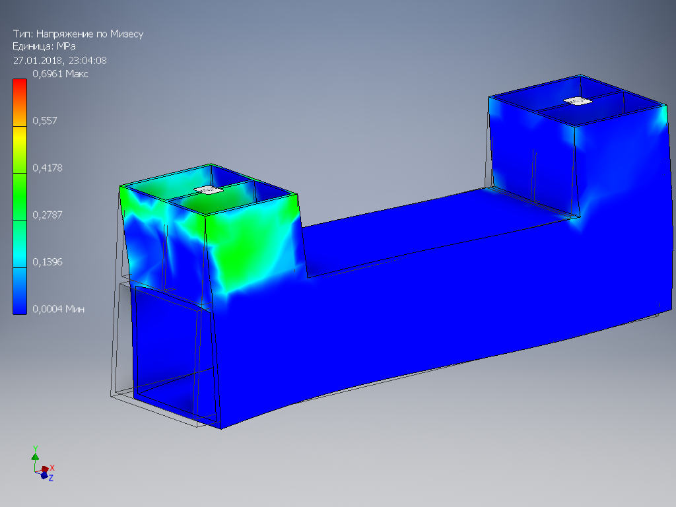The image size is (676, 507).
Task: Click the 'Единица: MPa' unit label
Action: [x=44, y=46]
